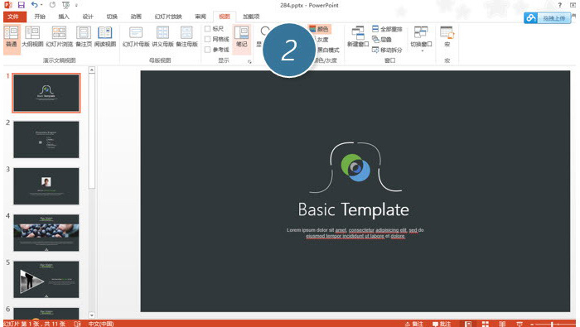
Task: Open the 备注页 notes page view
Action: pyautogui.click(x=84, y=36)
